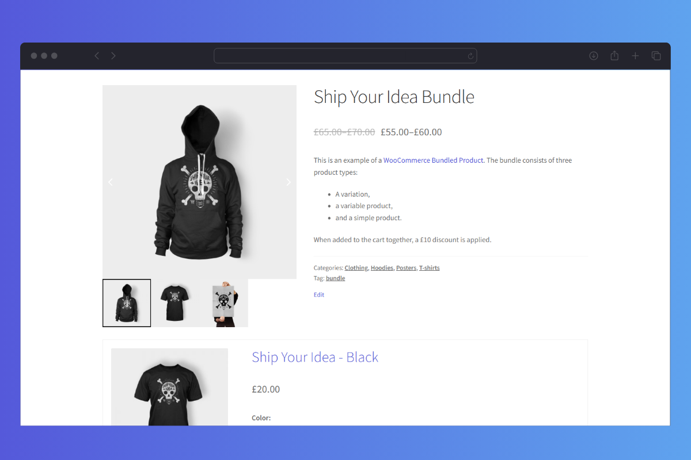This screenshot has height=460, width=691.
Task: Go to previous gallery image arrow
Action: point(111,182)
